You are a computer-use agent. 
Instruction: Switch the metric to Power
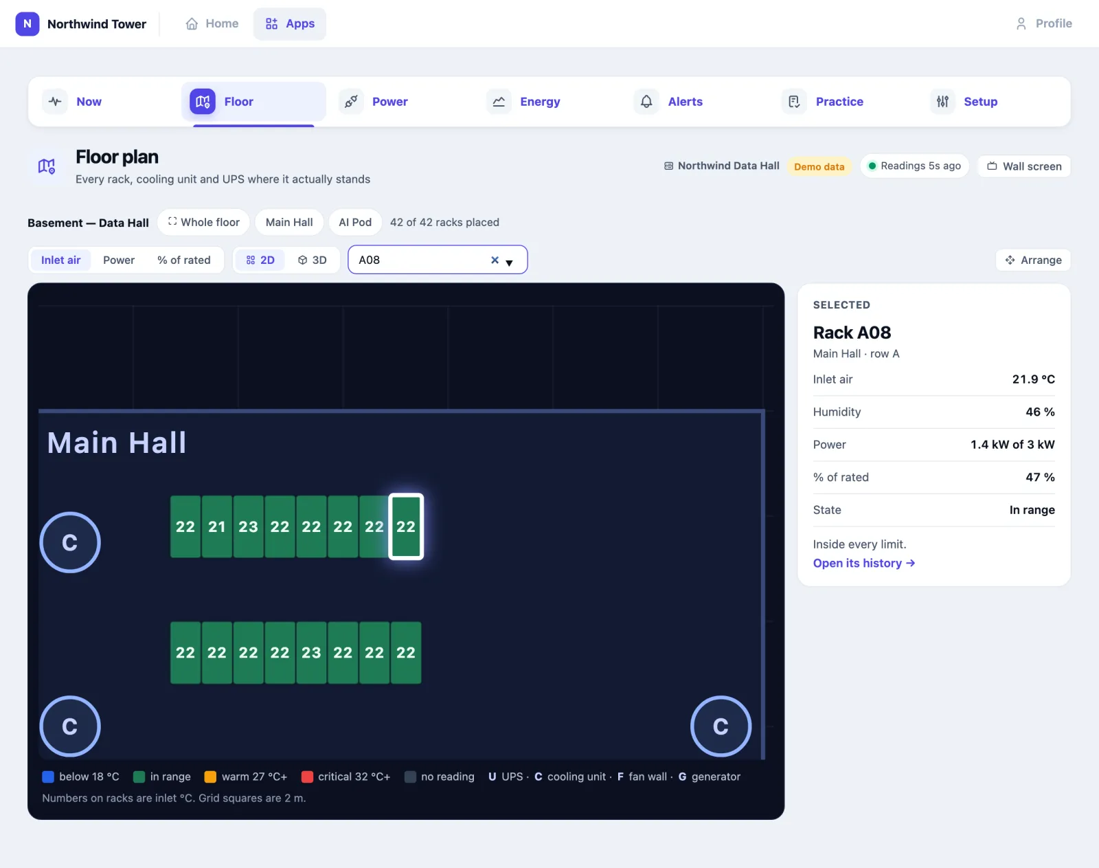click(119, 260)
